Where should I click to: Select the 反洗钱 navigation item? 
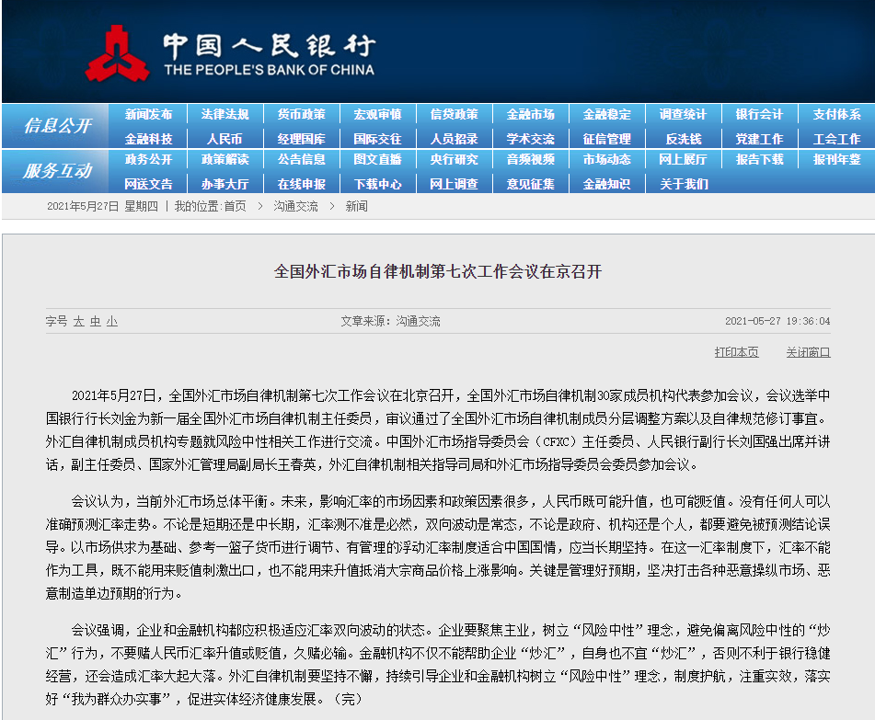point(683,139)
